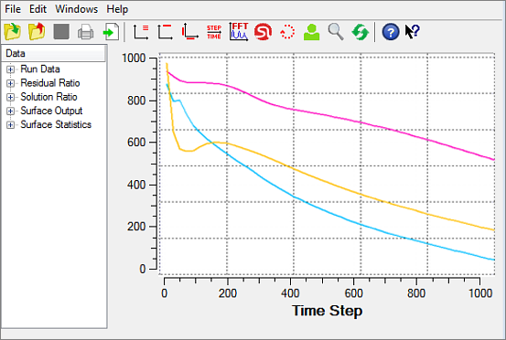This screenshot has width=506, height=340.
Task: Open the Windows menu
Action: (77, 9)
